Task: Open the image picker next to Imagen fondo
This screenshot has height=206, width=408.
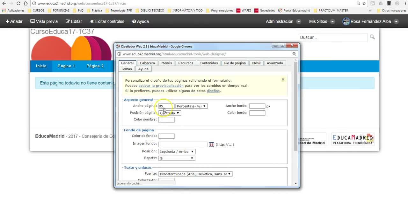Action: coord(212,144)
